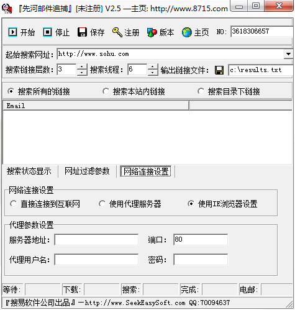Click the 停止 stop icon
Image resolution: width=295 pixels, height=310 pixels.
pos(47,32)
